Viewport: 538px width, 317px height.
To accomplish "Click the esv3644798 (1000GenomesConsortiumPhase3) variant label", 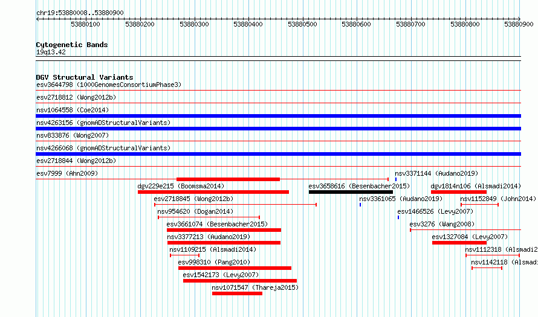I will (109, 85).
